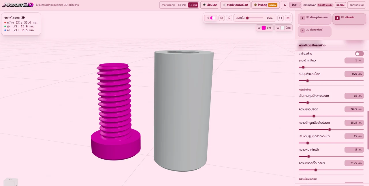Click the หมุดจับป้าย section label

tap(305, 90)
